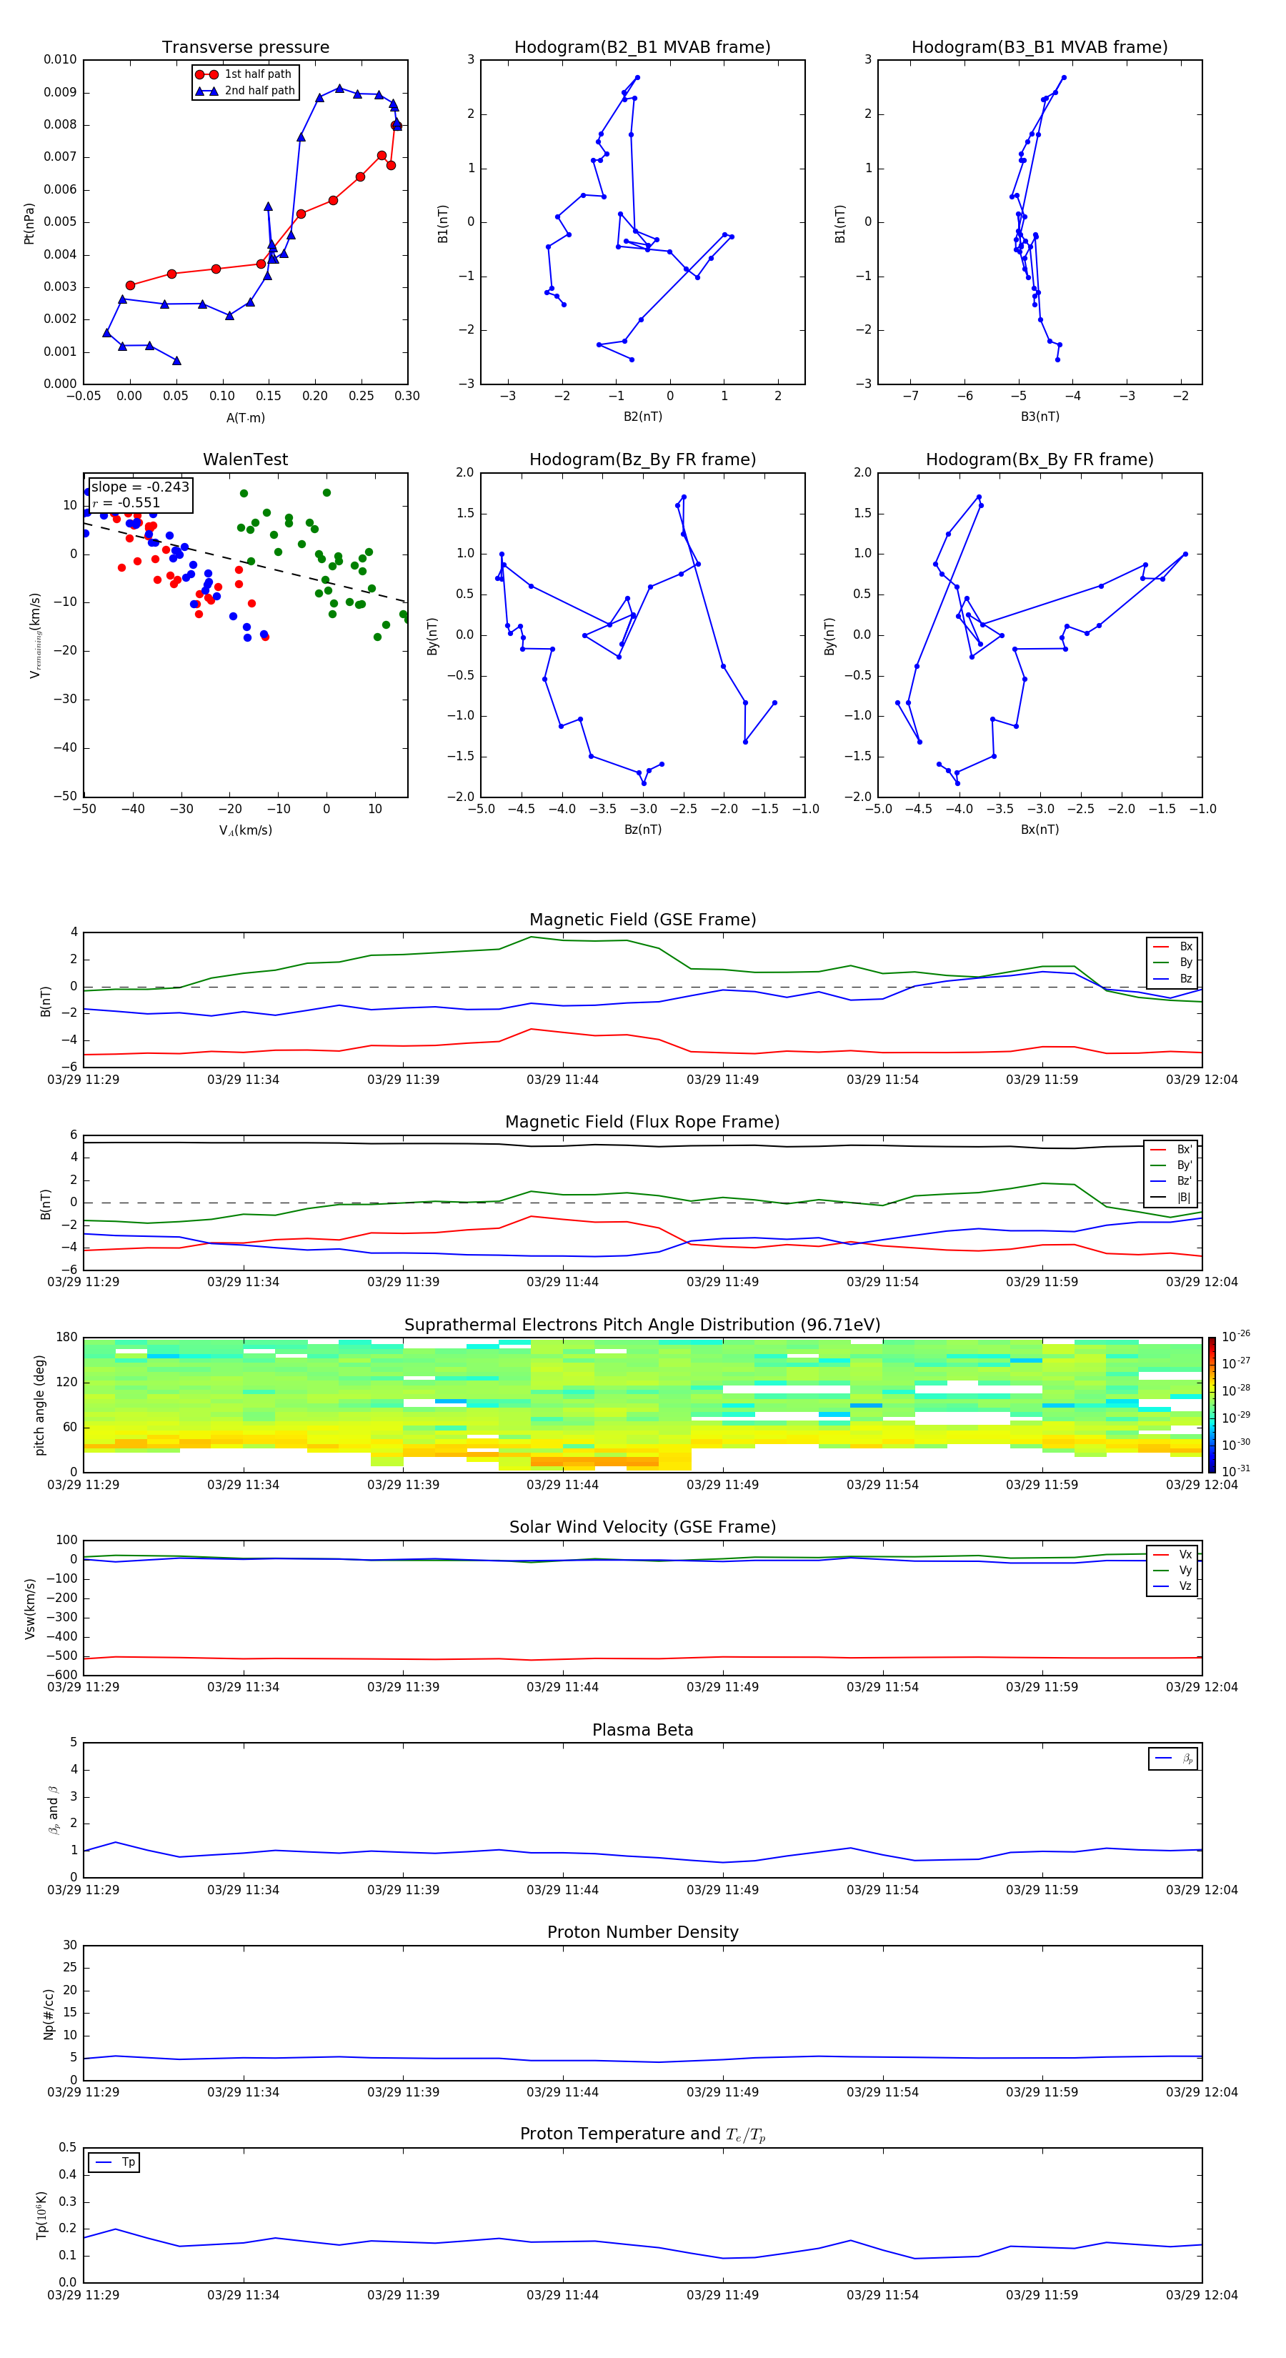Click the Tp legend entry in temperature plot
Viewport: 1286px width, 2358px height.
point(115,2162)
